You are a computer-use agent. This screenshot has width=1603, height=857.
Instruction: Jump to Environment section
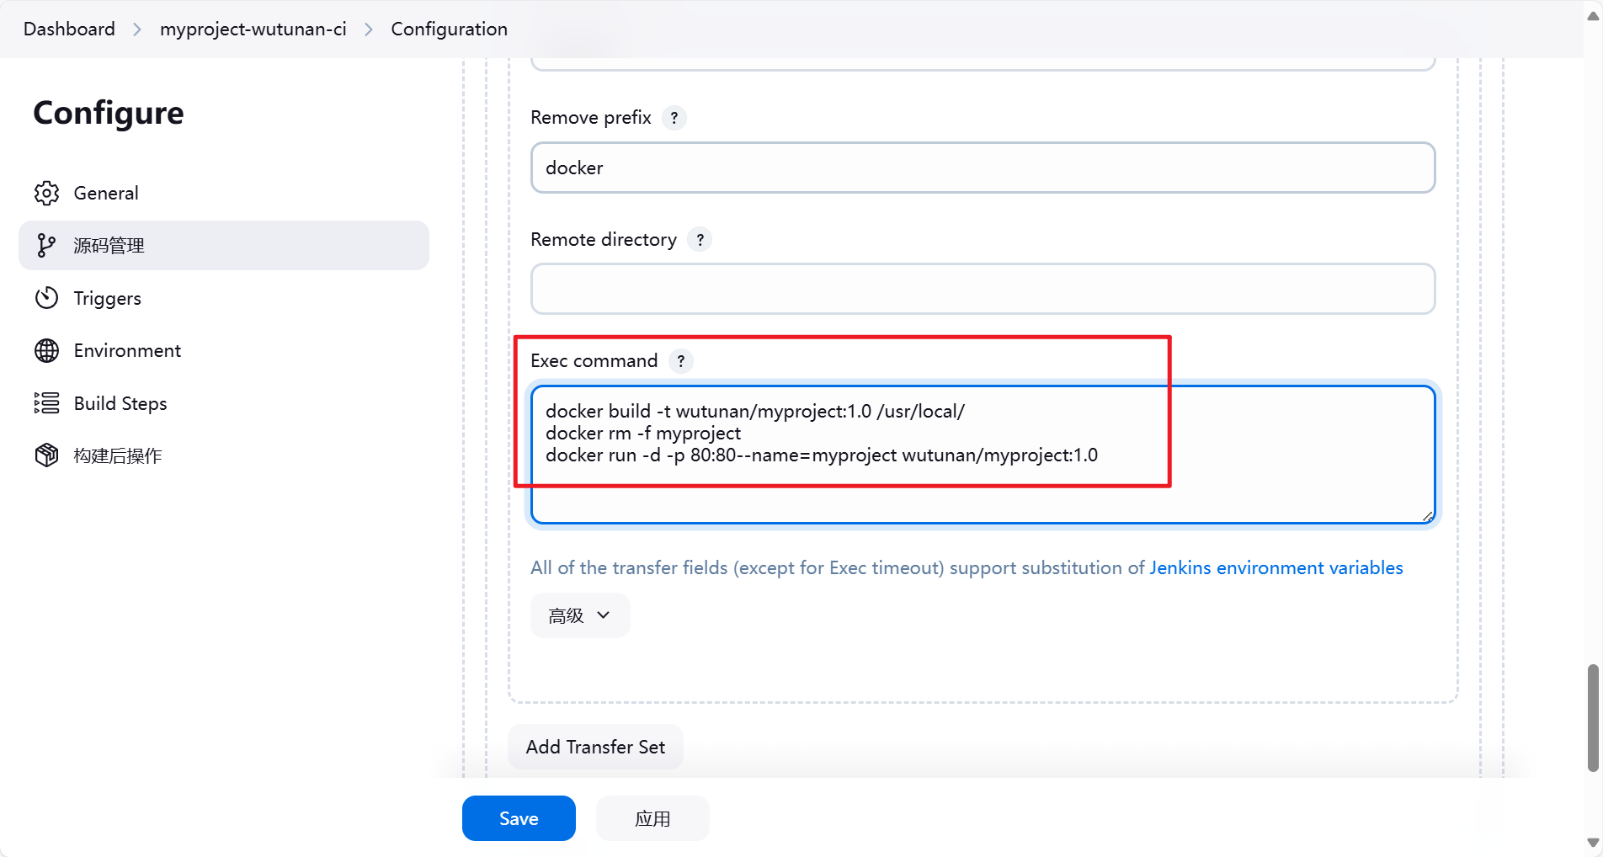pyautogui.click(x=224, y=350)
